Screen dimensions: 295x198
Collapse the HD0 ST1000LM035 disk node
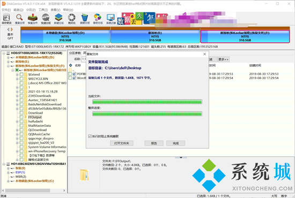(4, 53)
